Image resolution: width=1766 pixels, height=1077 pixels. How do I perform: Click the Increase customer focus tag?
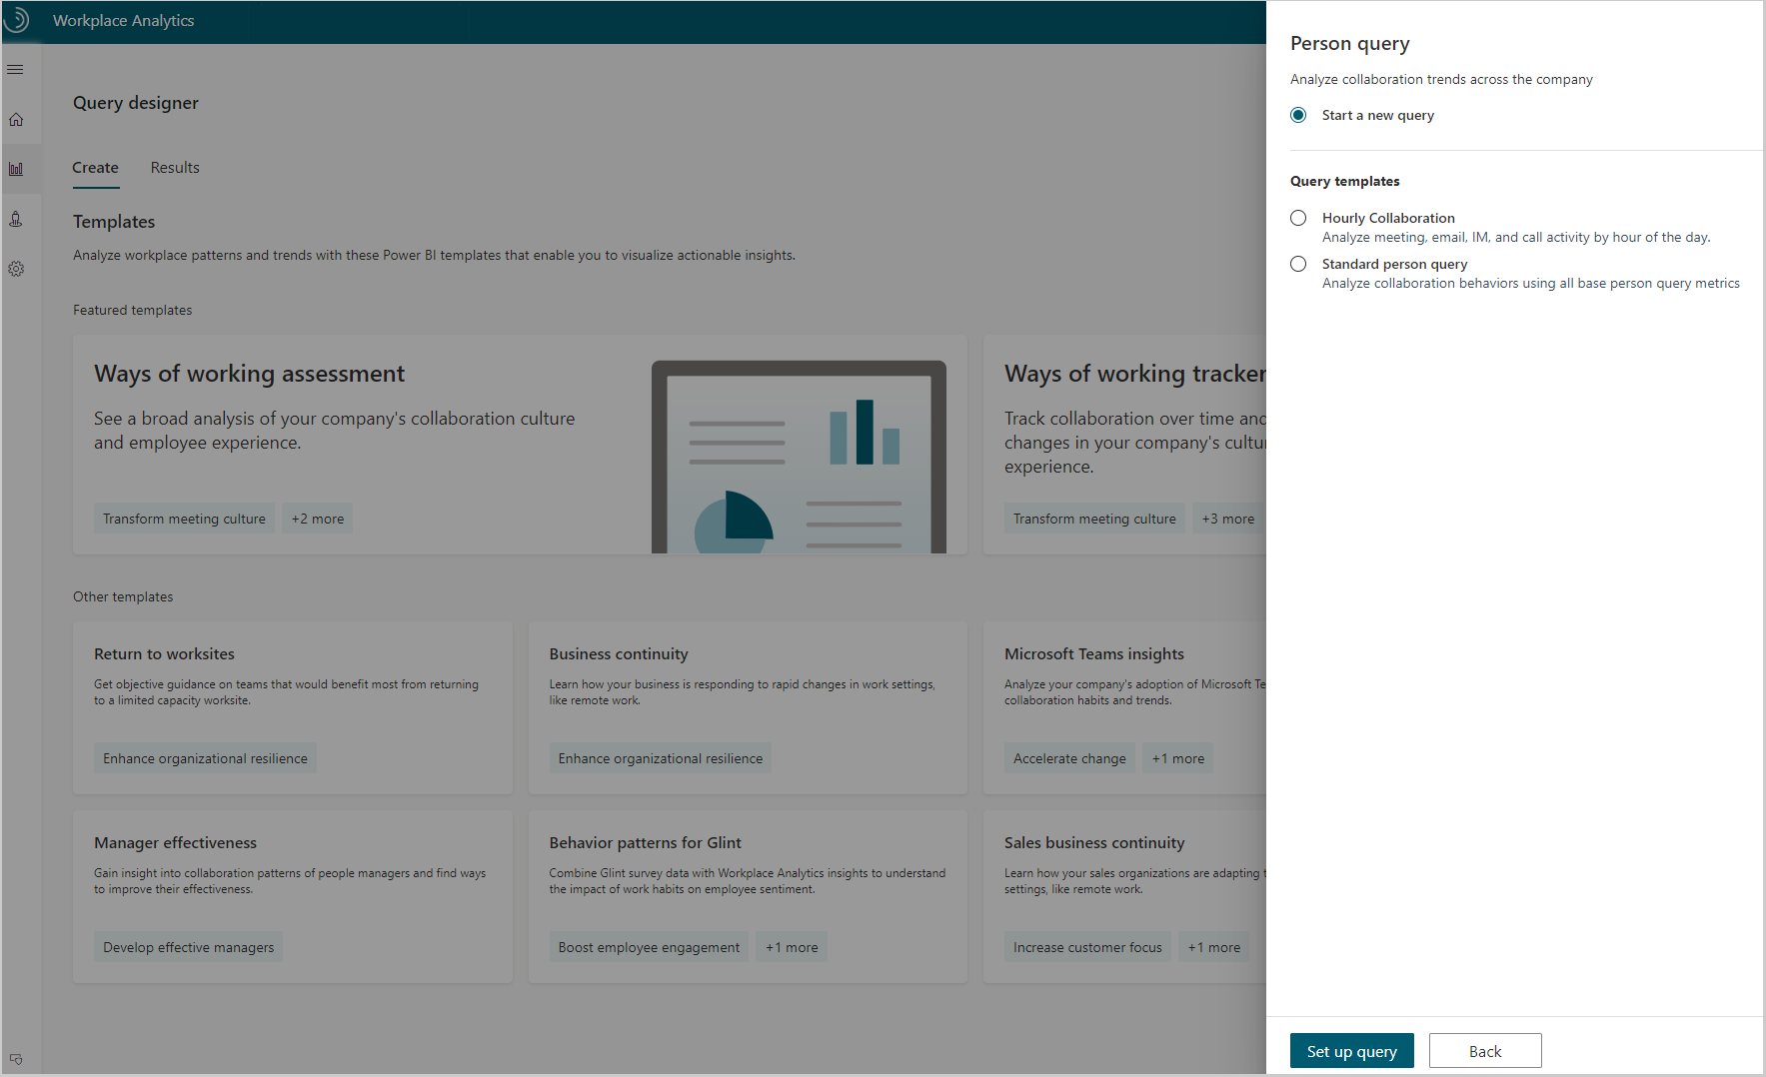(1087, 947)
